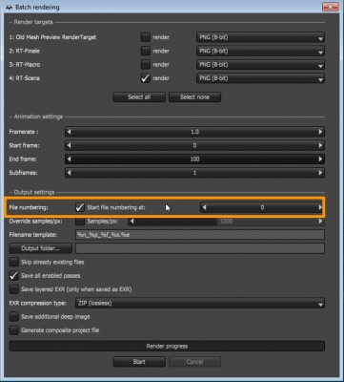
Task: Increase Subframes using right arrow
Action: (320, 173)
